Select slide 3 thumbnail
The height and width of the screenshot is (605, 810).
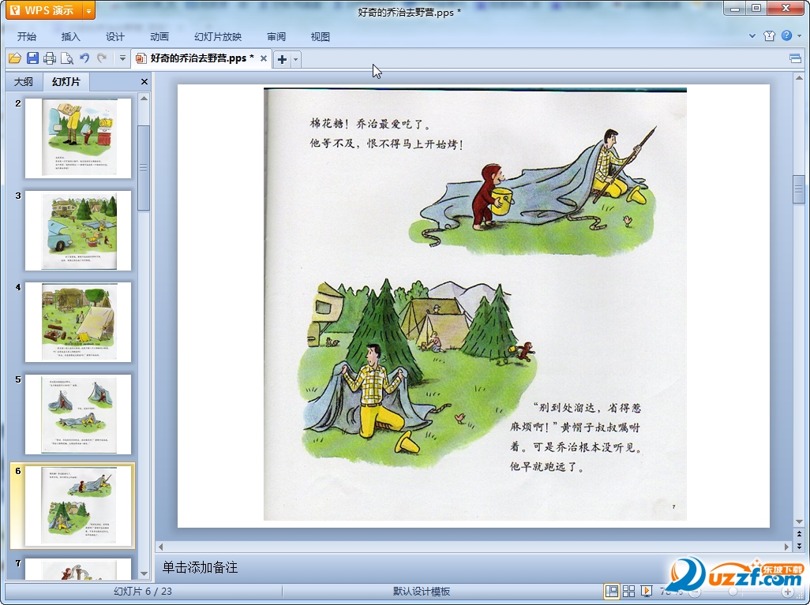(78, 230)
